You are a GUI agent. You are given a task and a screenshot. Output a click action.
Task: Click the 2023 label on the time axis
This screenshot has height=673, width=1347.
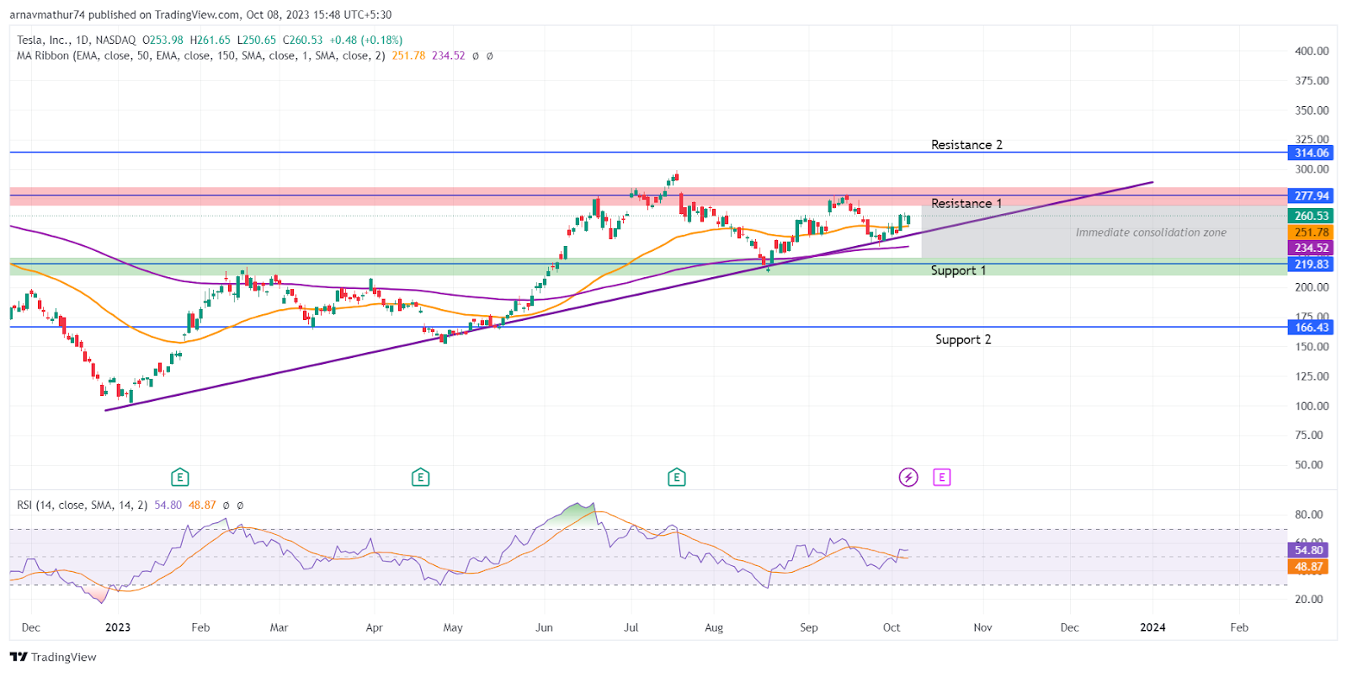(x=118, y=628)
